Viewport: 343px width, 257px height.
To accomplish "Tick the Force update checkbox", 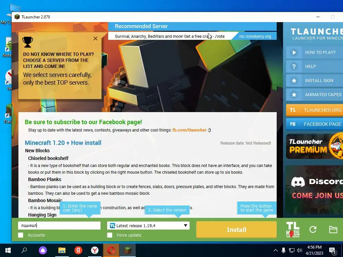I will (x=110, y=235).
